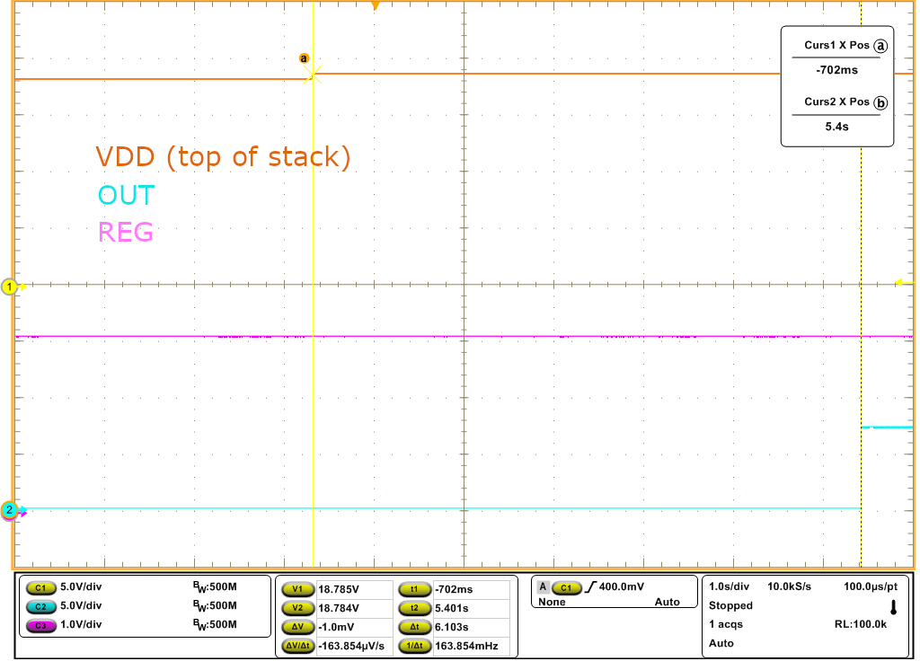The width and height of the screenshot is (920, 661).
Task: Click the trigger level arrow on right edge
Action: click(904, 283)
